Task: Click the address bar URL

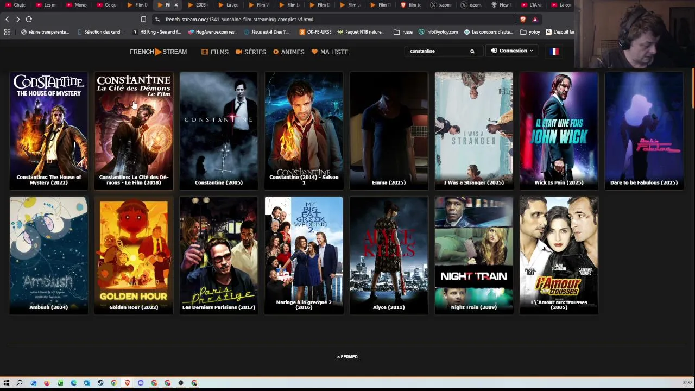Action: [239, 20]
